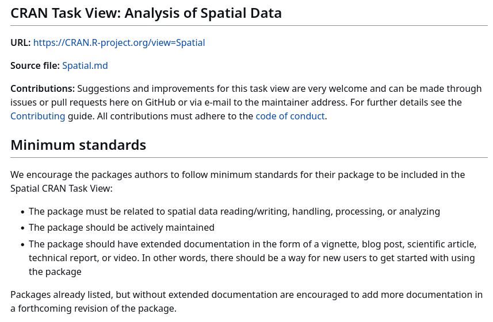The height and width of the screenshot is (322, 493).
Task: Click the bold 'Source file:' label
Action: coord(35,65)
